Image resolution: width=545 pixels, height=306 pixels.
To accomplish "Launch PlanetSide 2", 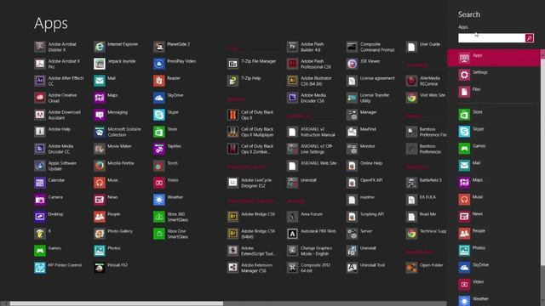I will point(172,47).
